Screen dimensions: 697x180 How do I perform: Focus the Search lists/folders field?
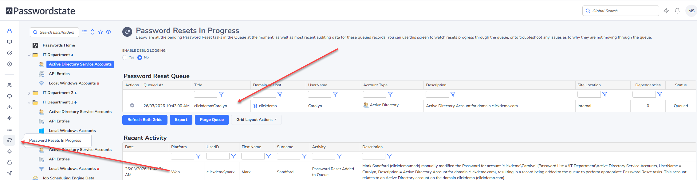pyautogui.click(x=54, y=32)
